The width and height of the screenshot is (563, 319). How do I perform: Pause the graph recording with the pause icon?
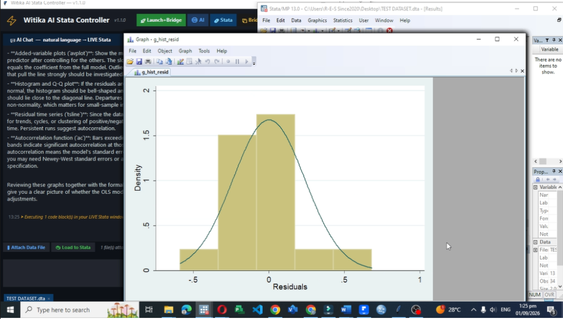[x=238, y=61]
